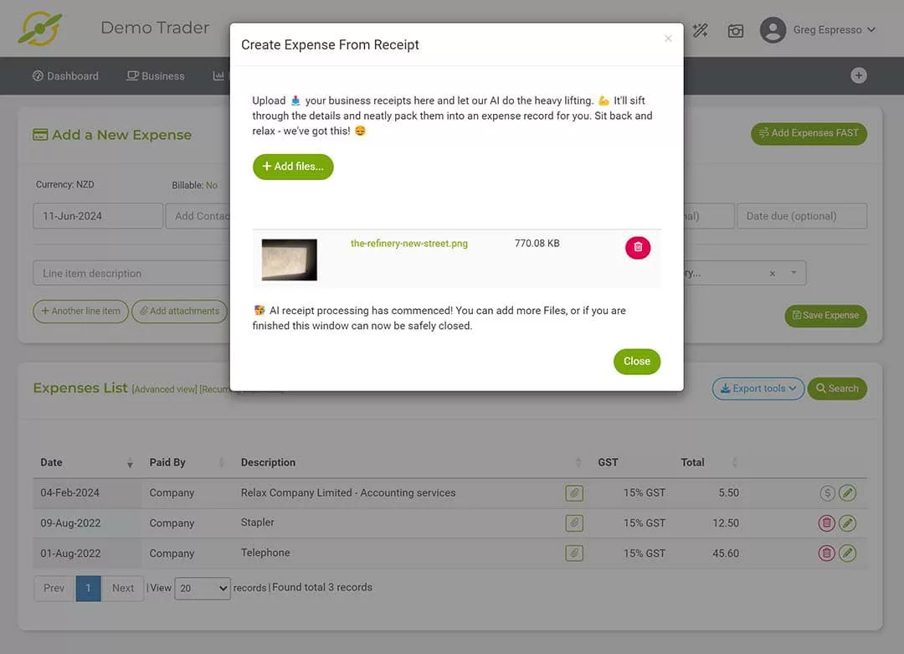The width and height of the screenshot is (904, 654).
Task: Click the chart icon menu item
Action: tap(218, 75)
